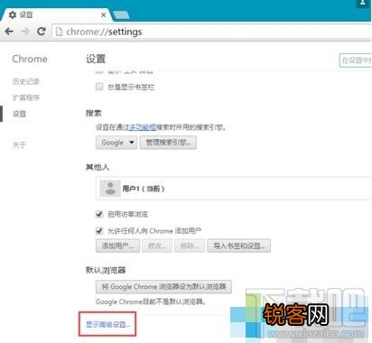Close the 设置 tab
372x343 pixels.
click(x=103, y=14)
